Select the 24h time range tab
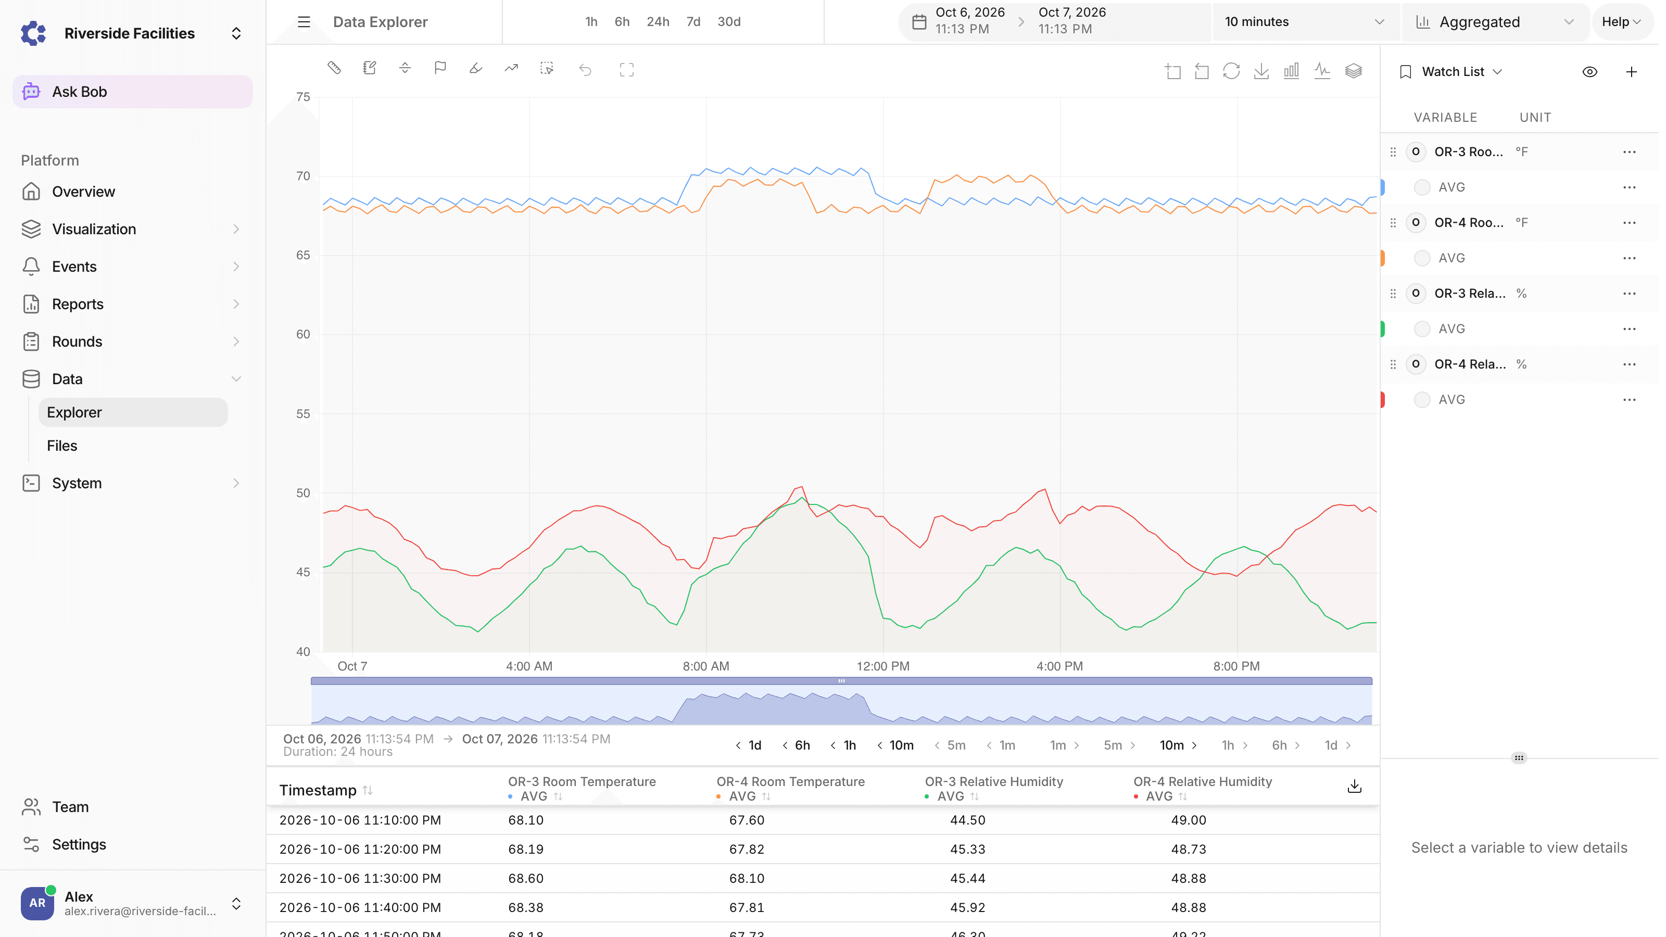The height and width of the screenshot is (937, 1666). pyautogui.click(x=658, y=22)
